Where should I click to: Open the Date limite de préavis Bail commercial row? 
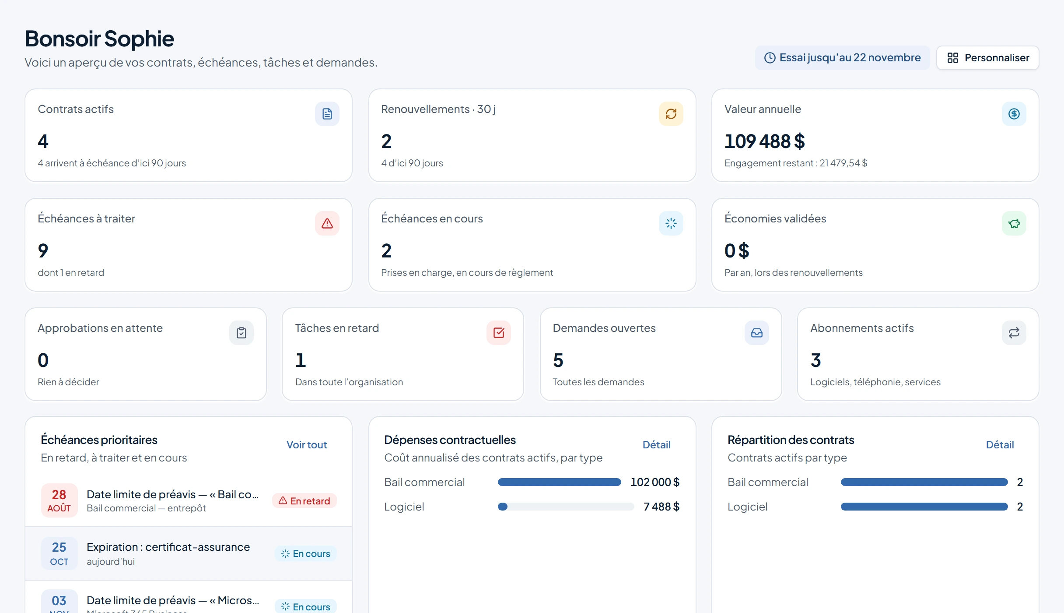189,500
